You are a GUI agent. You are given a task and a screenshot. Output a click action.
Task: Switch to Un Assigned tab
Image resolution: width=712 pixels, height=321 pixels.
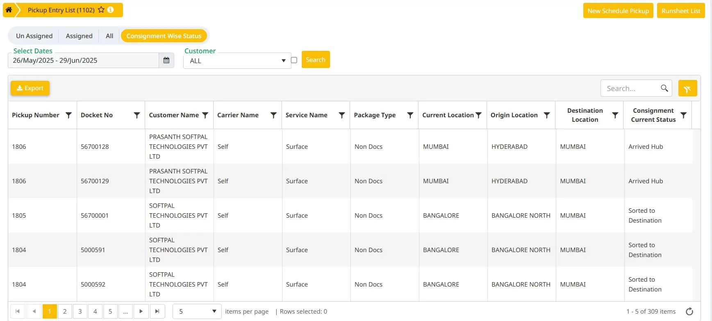pos(34,36)
